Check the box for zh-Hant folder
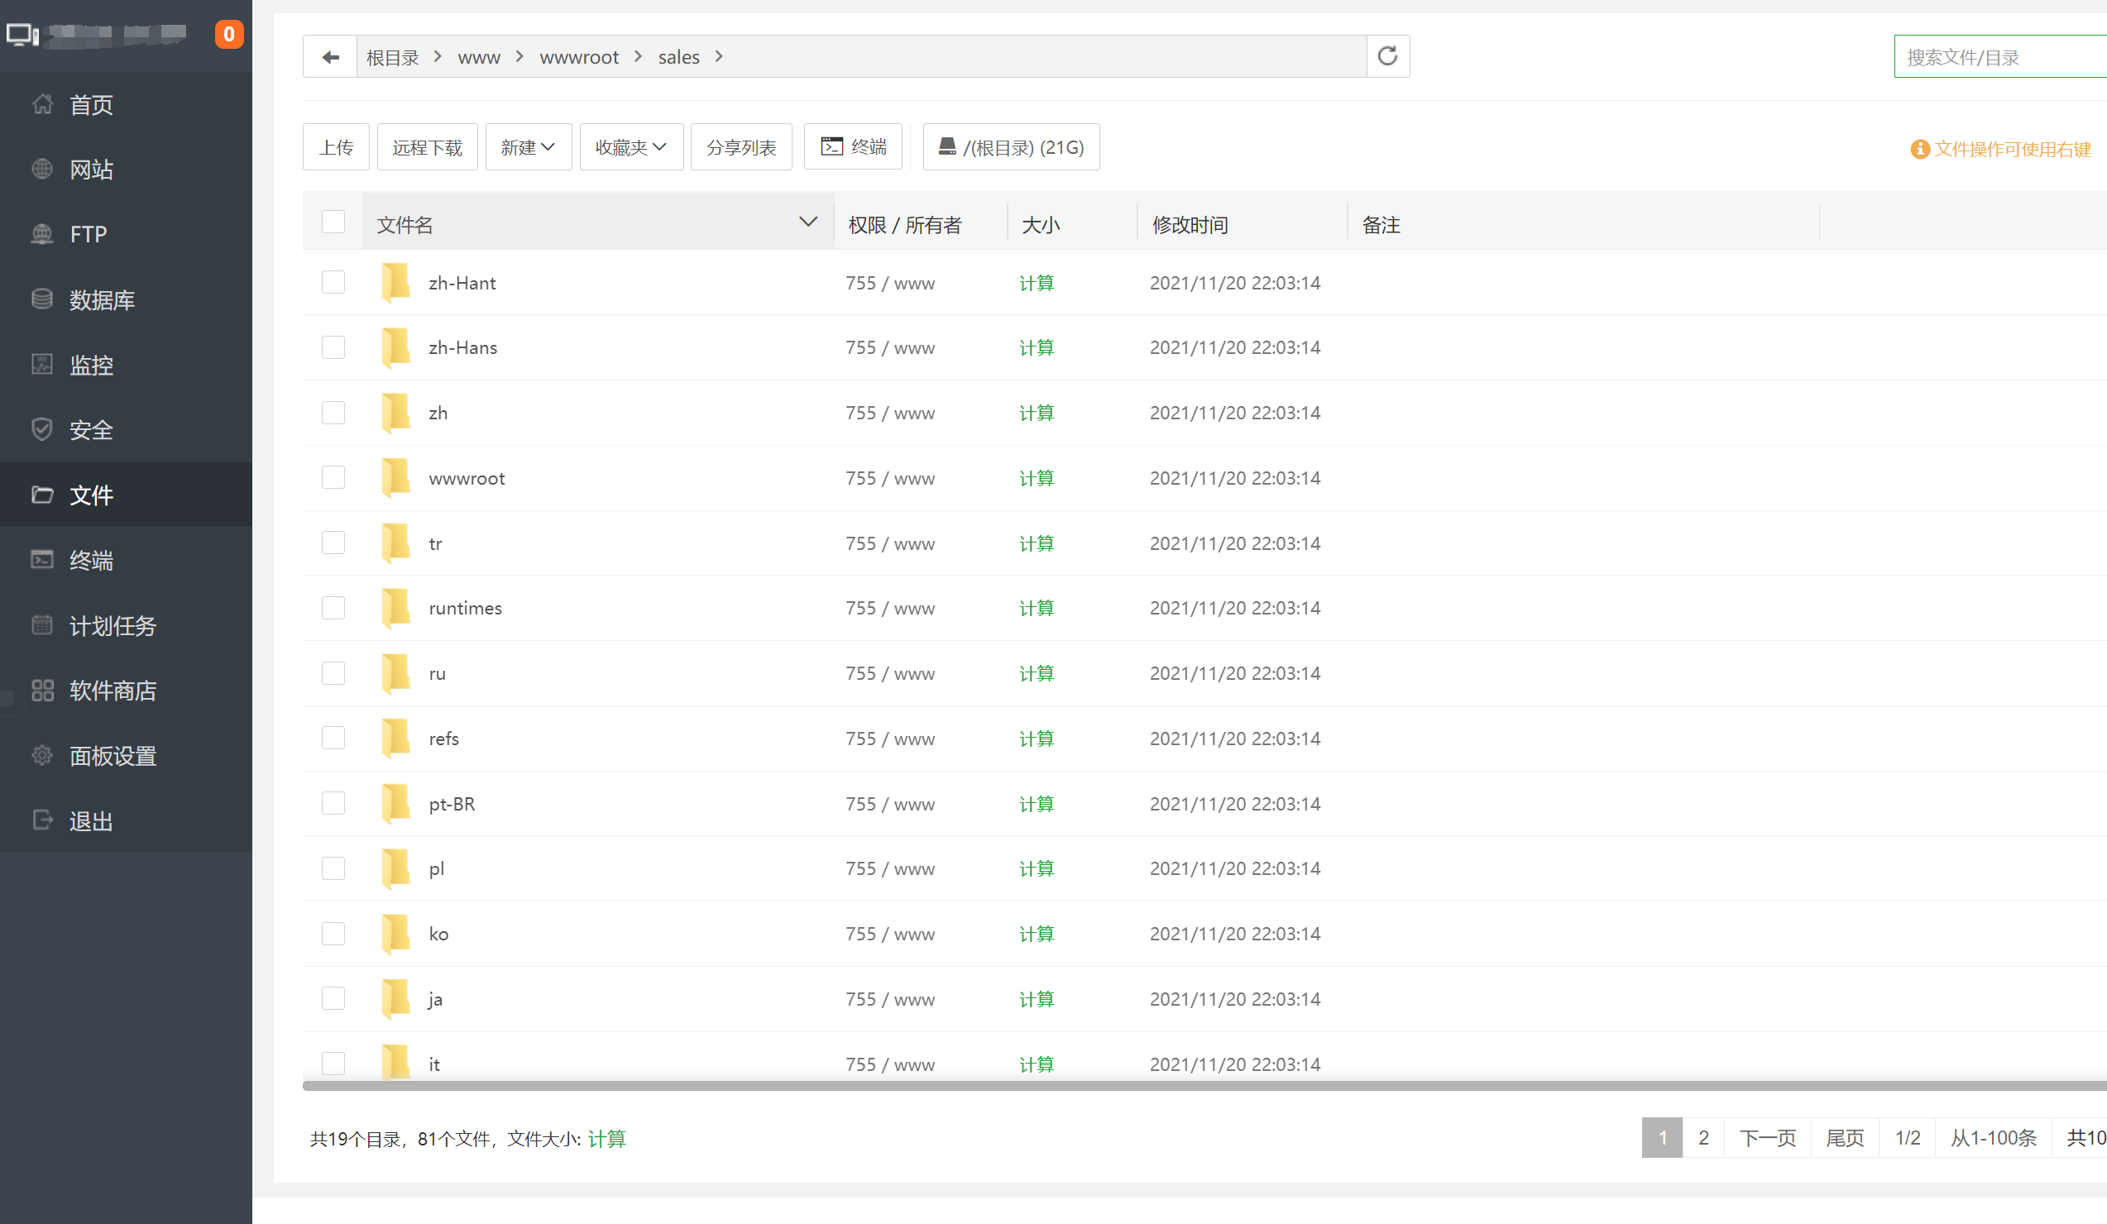This screenshot has height=1224, width=2107. [333, 283]
